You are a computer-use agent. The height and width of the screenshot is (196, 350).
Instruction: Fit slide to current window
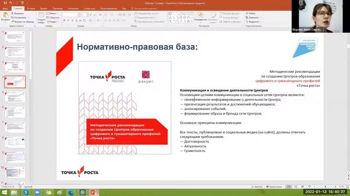tap(347, 187)
